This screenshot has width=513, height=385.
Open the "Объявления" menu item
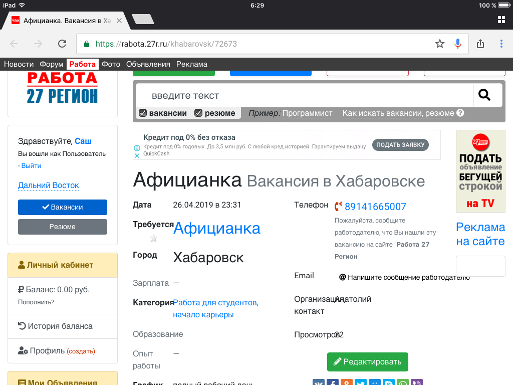point(148,64)
